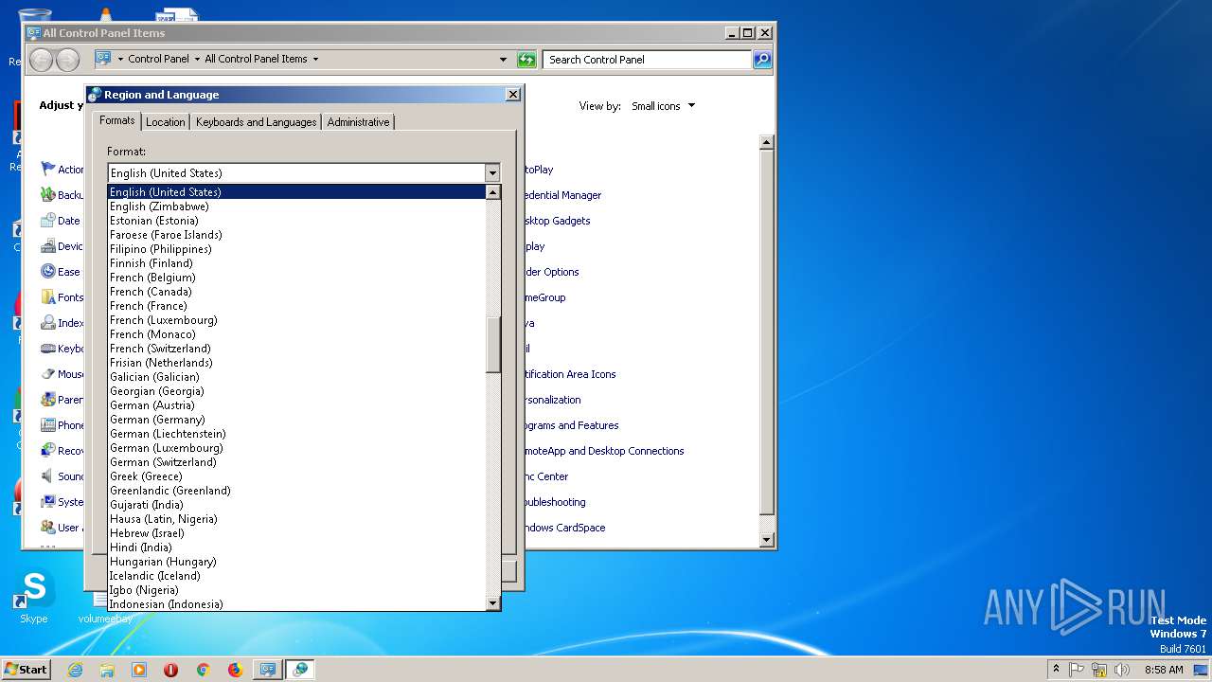Open Fonts item icon in Control Panel
1212x682 pixels.
(x=47, y=297)
